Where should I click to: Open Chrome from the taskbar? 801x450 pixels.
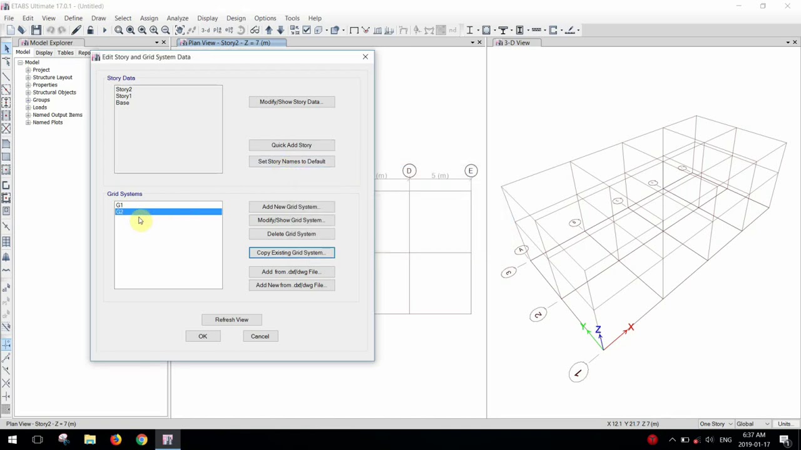point(141,440)
